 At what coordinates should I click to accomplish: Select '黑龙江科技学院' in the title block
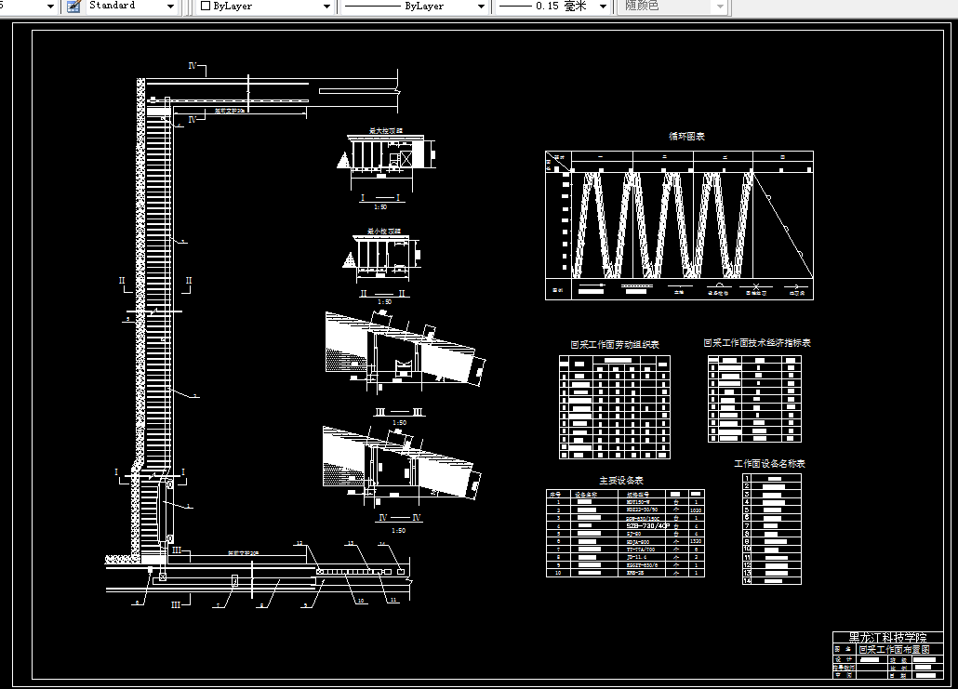pyautogui.click(x=887, y=638)
